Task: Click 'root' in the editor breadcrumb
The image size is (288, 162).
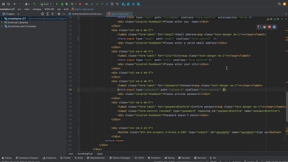Action: (x=71, y=154)
